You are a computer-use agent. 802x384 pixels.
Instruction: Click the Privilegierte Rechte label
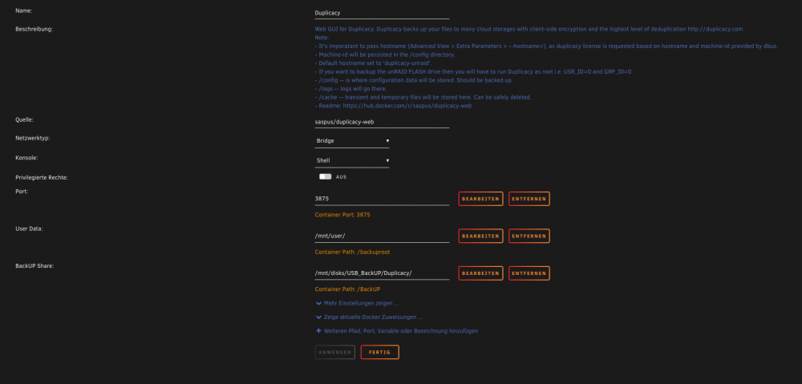(x=42, y=177)
